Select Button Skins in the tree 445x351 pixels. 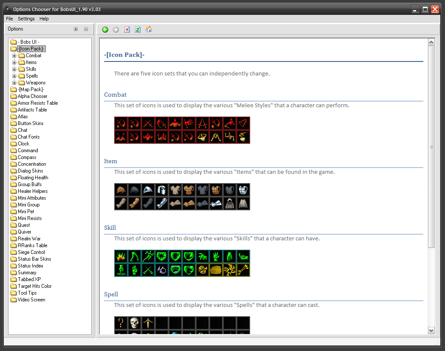click(27, 123)
